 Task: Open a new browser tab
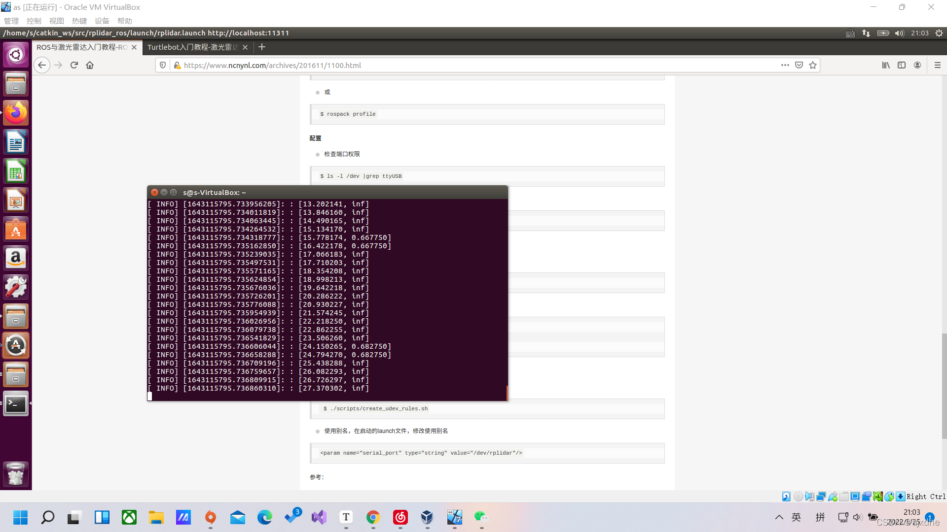pos(262,47)
